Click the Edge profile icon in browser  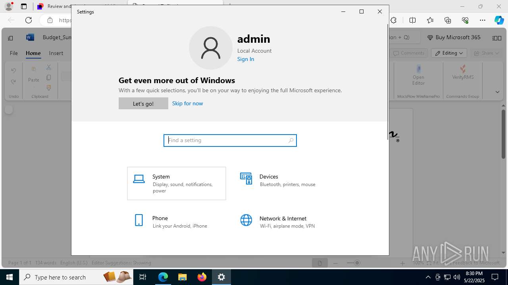tap(8, 6)
